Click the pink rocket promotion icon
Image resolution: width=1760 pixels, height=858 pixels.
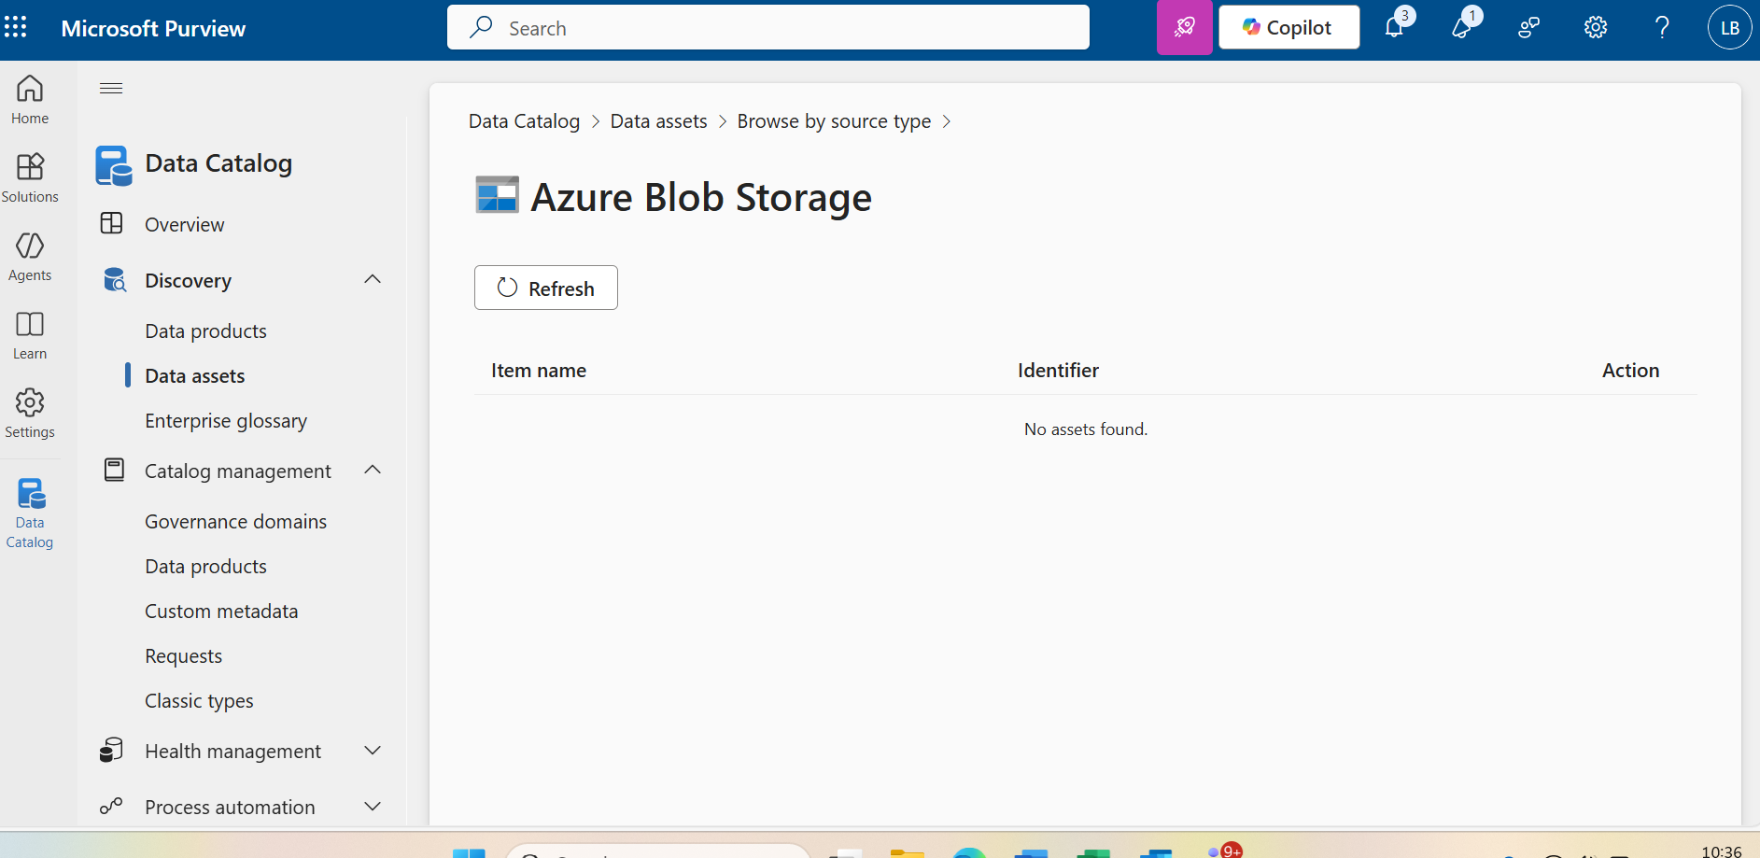[x=1185, y=27]
